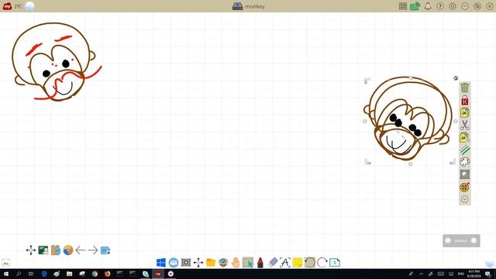Click the move cross-arrows in the page toolbar
This screenshot has height=279, width=496.
31,250
